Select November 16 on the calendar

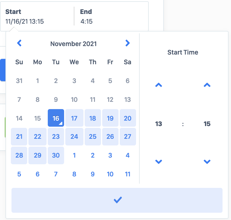click(56, 118)
